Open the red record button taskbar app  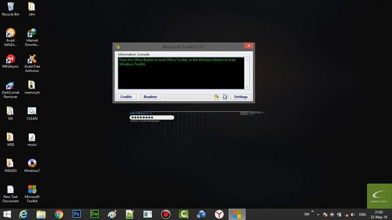[165, 215]
